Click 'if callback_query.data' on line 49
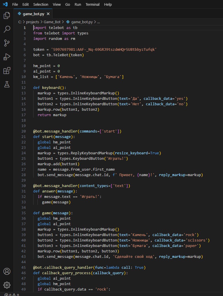The height and width of the screenshot is (296, 223). tap(62, 289)
